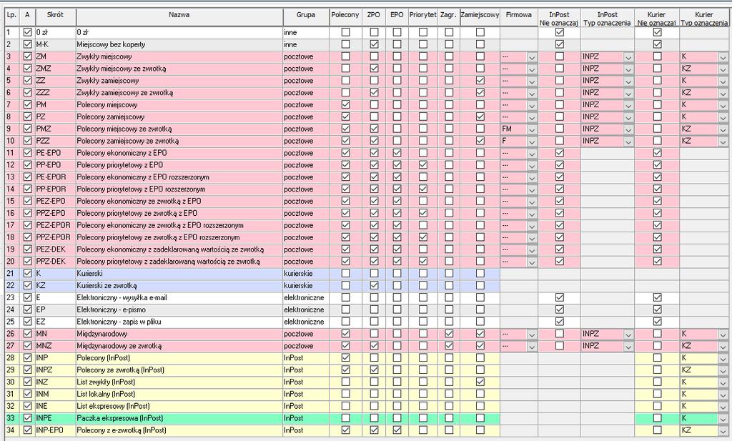Open Kurier type dropdown in INM row
The width and height of the screenshot is (732, 441).
723,394
